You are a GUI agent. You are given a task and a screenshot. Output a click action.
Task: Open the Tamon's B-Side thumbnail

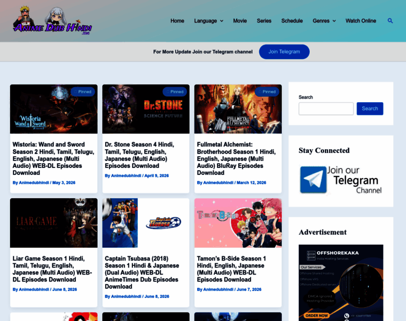point(238,223)
